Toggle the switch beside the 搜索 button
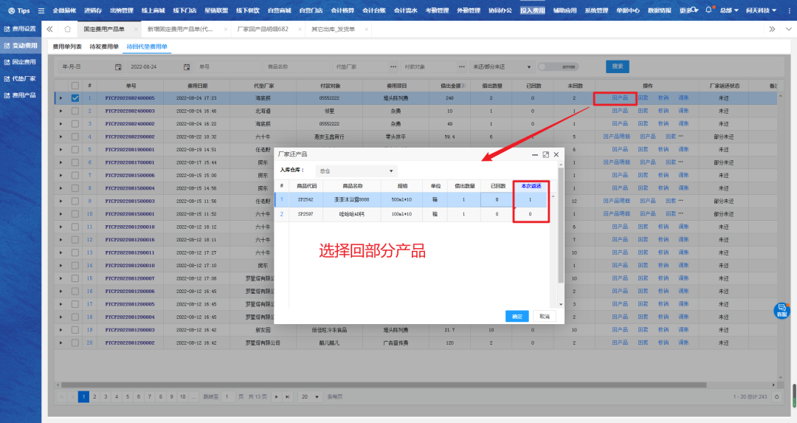This screenshot has height=423, width=797. [557, 66]
